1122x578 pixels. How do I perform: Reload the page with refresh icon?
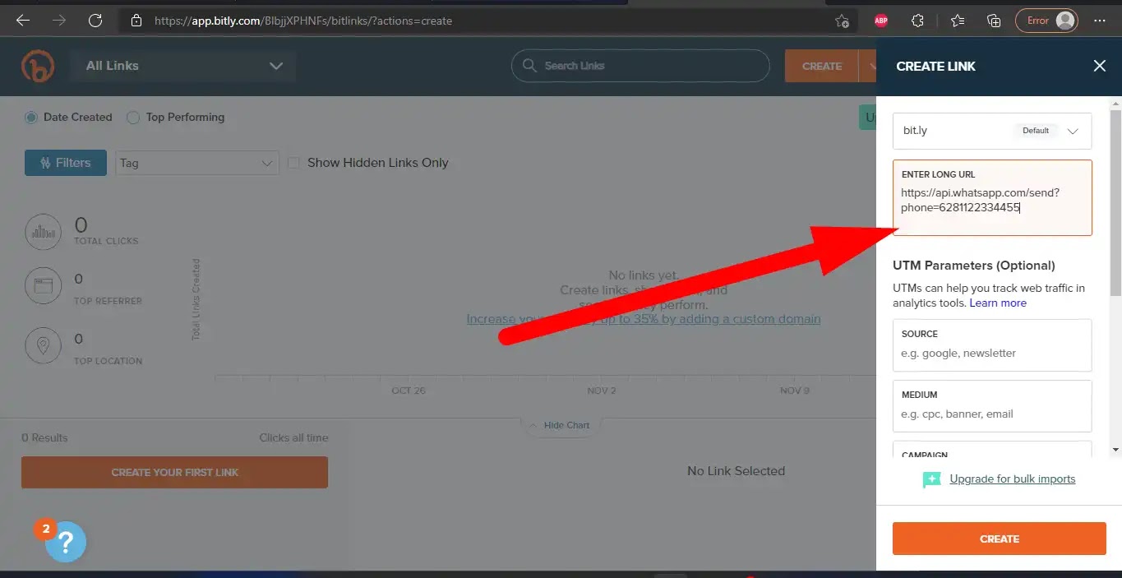pos(95,21)
